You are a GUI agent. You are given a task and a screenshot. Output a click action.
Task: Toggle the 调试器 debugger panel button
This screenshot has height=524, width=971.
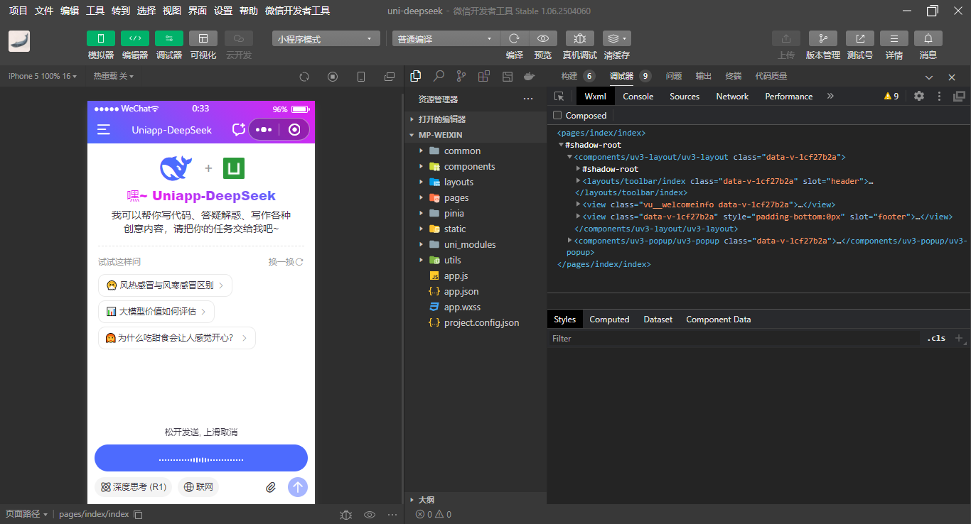(x=168, y=38)
